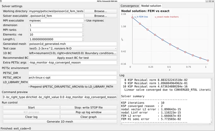Click the log's horizontal scrollbar

click(x=166, y=124)
